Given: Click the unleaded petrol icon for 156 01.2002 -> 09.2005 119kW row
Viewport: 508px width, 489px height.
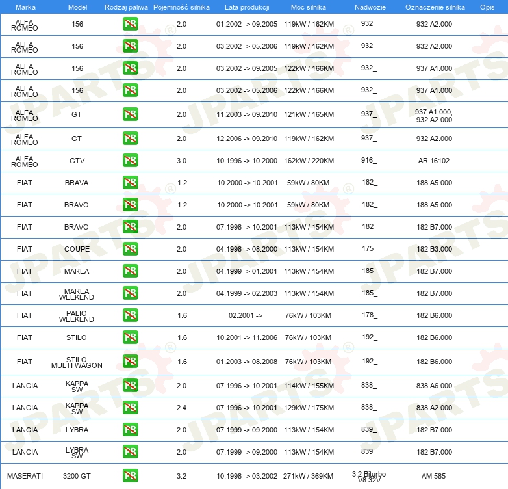Looking at the screenshot, I should [130, 24].
